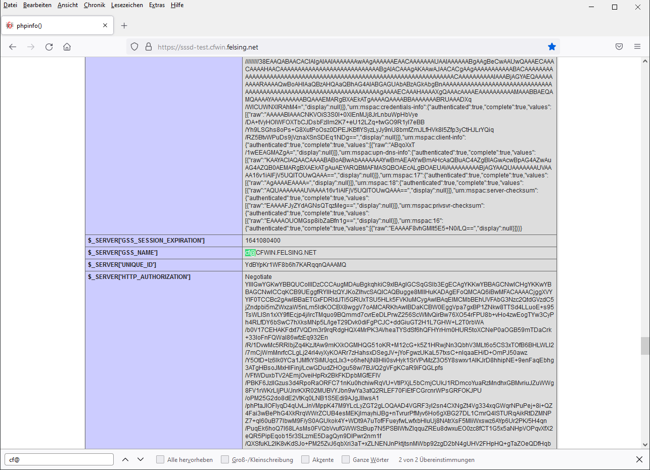
Task: Go to the home page
Action: pos(67,46)
